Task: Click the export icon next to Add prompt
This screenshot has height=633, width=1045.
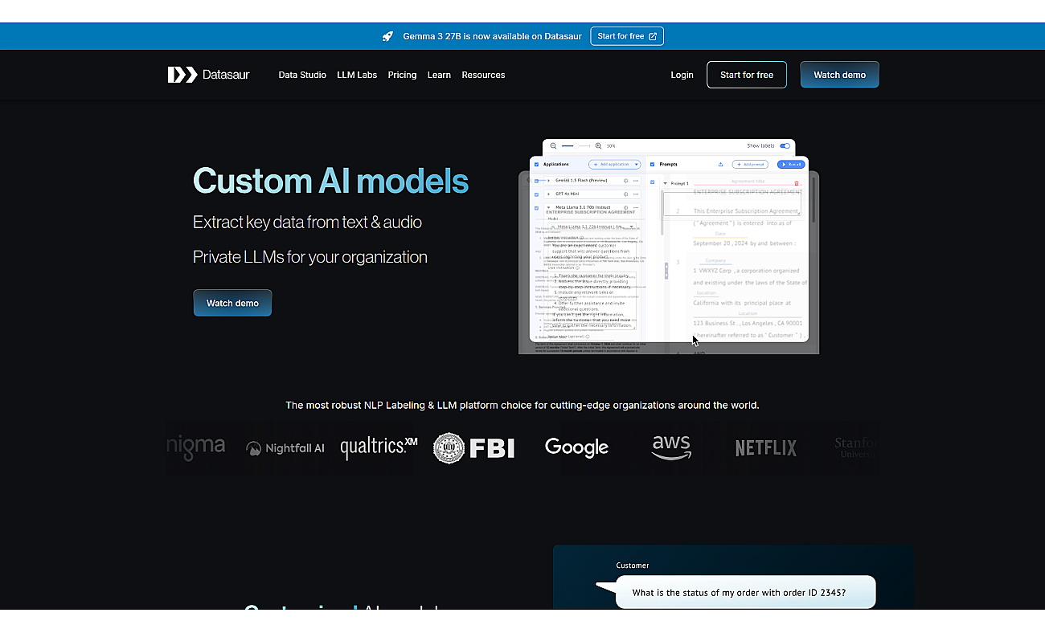Action: pyautogui.click(x=720, y=165)
